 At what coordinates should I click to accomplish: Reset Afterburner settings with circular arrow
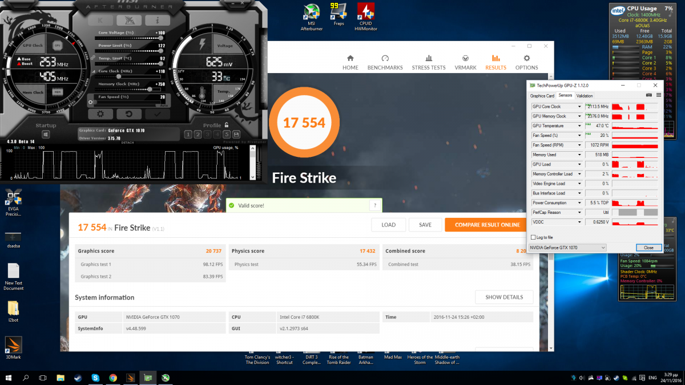[130, 114]
